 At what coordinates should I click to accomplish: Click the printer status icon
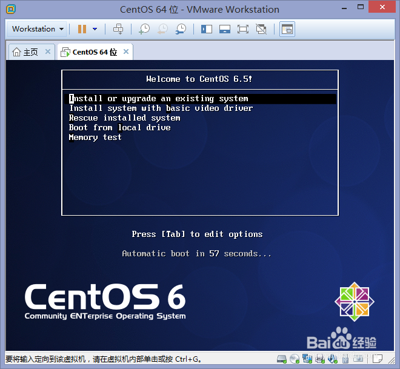319,359
